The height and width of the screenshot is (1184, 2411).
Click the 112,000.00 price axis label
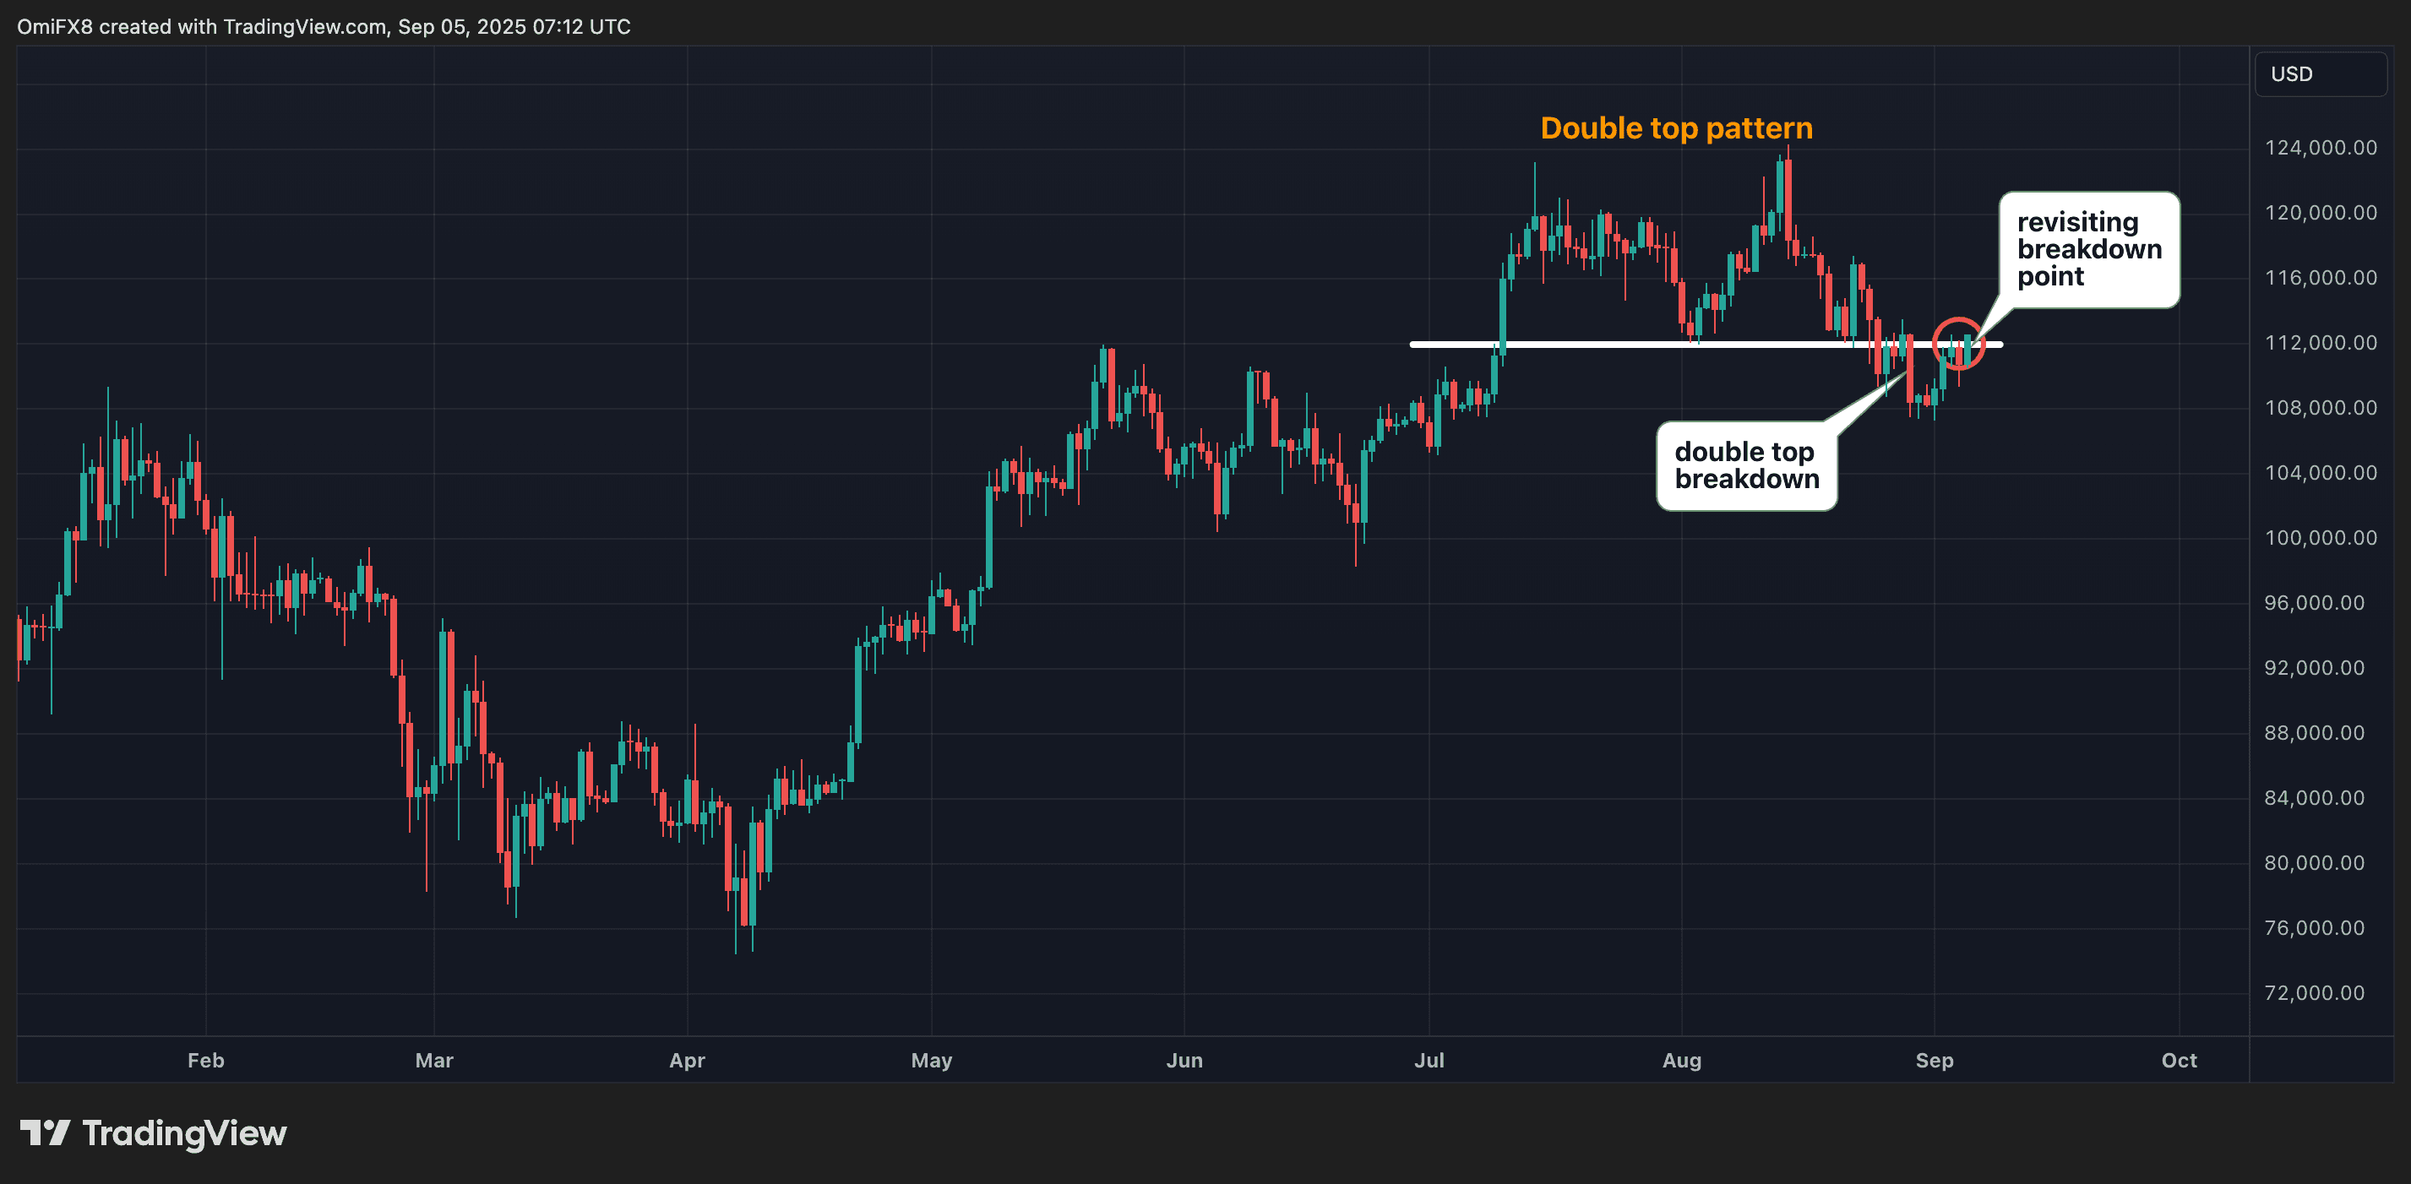(2321, 343)
